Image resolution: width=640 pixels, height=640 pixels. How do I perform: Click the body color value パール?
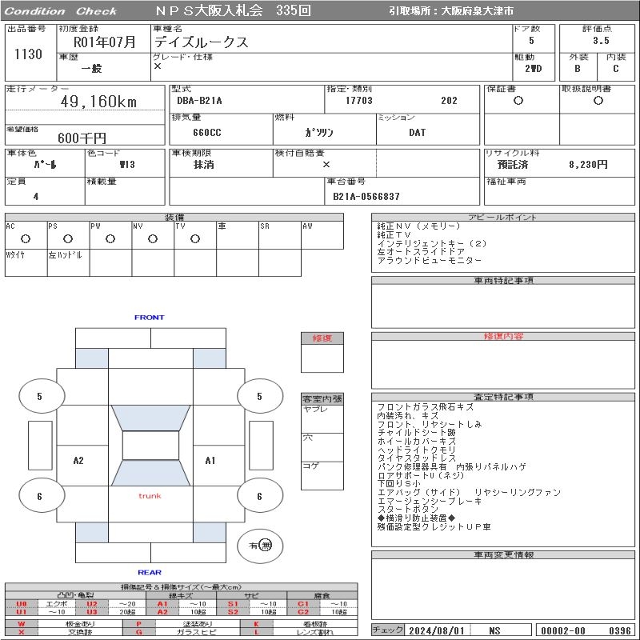pos(46,165)
